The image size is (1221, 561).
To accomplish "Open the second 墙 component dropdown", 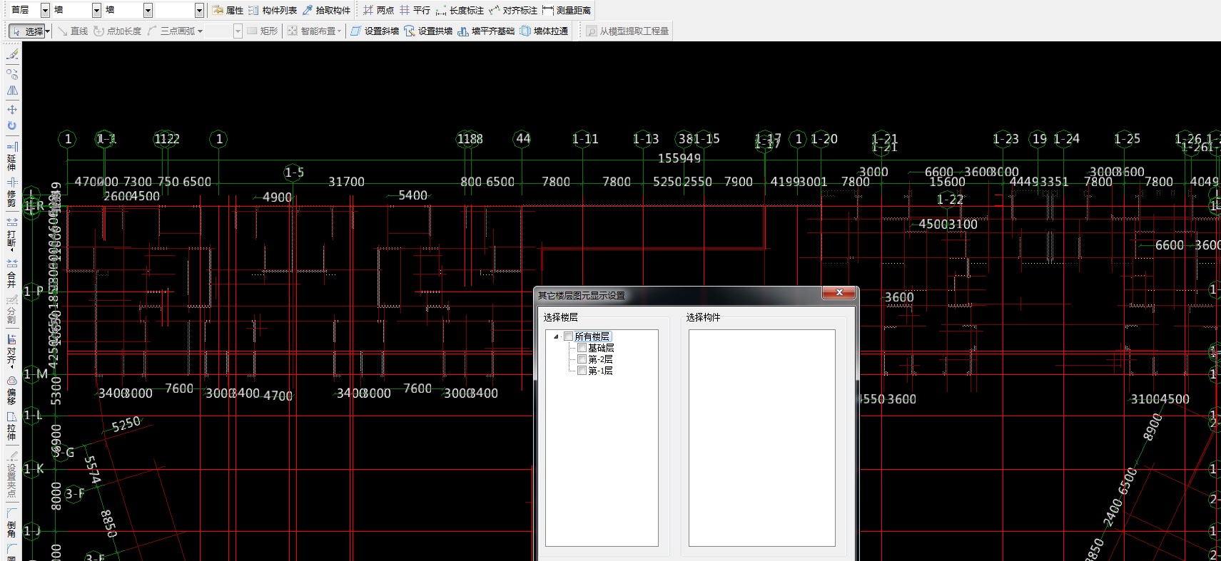I will click(x=148, y=10).
